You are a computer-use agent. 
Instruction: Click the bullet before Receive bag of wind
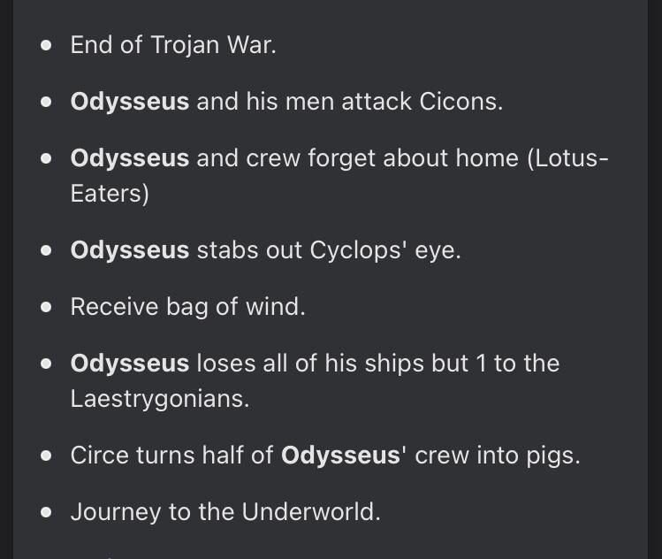pos(47,307)
